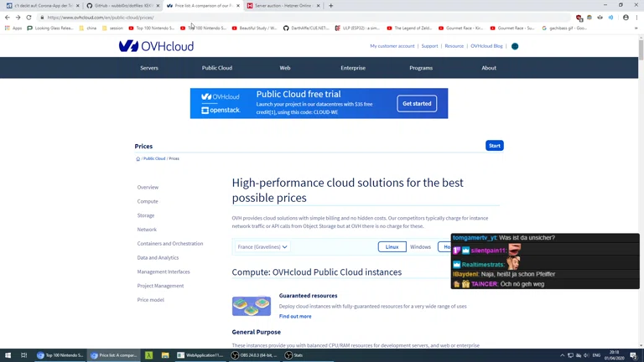Click the browser back arrow
This screenshot has width=644, height=362.
point(8,18)
